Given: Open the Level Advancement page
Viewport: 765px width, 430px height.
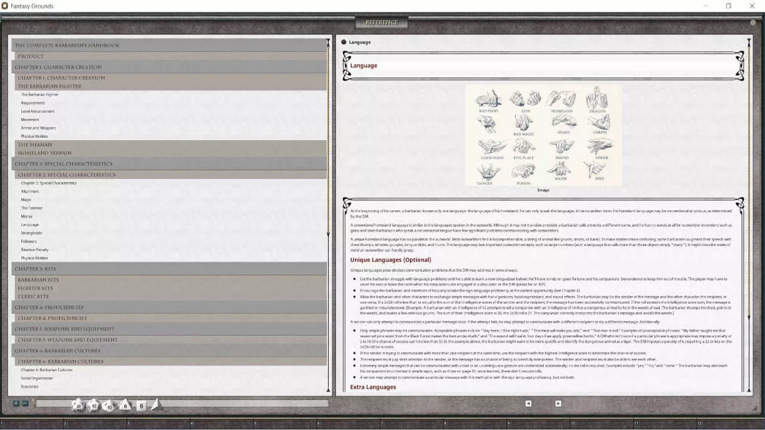Looking at the screenshot, I should pyautogui.click(x=38, y=111).
